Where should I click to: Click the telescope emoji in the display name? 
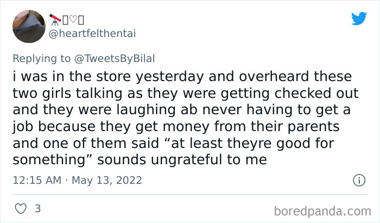click(55, 20)
